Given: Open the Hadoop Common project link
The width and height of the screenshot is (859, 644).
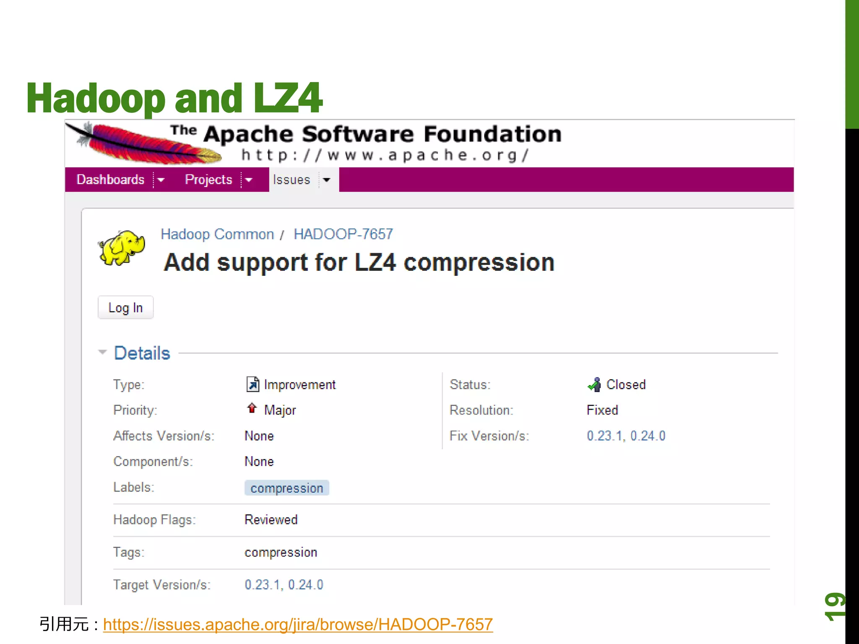Looking at the screenshot, I should [217, 234].
